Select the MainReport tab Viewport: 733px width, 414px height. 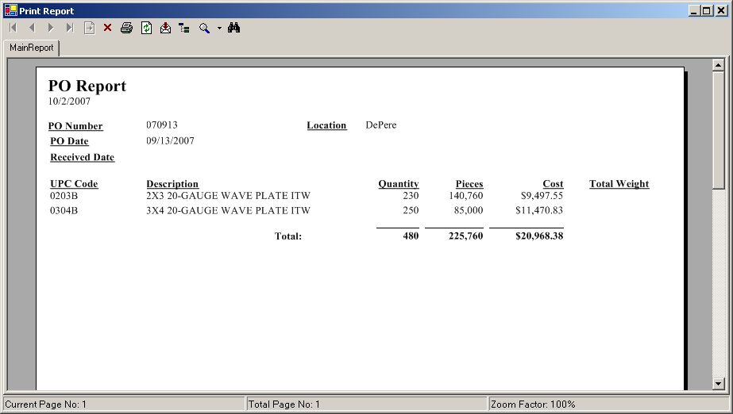point(32,48)
